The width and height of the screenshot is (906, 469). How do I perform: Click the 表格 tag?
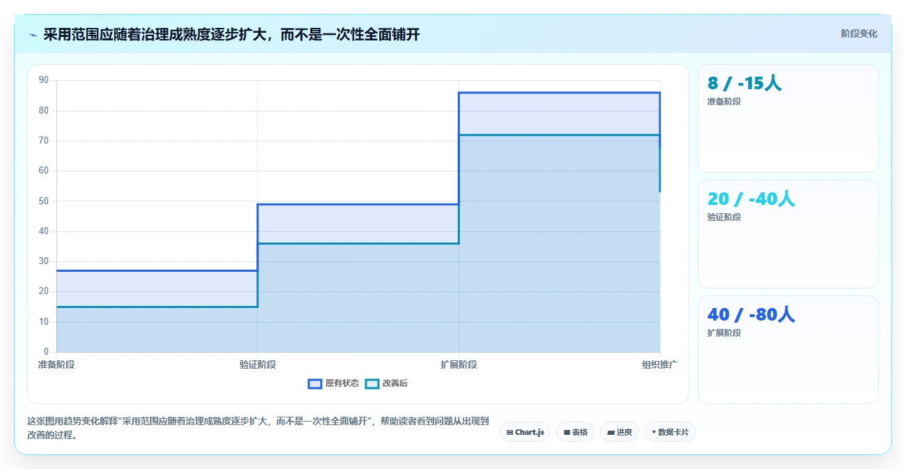(575, 432)
